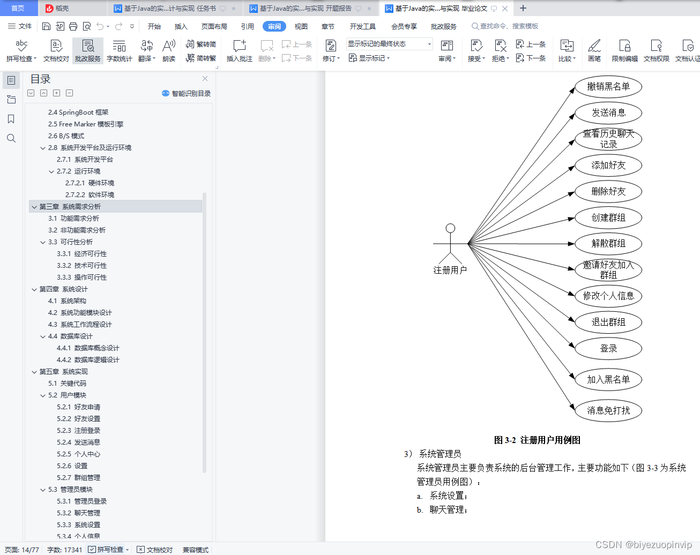Toggle document proofreading (文档校对) in status bar
The width and height of the screenshot is (700, 555).
click(154, 550)
